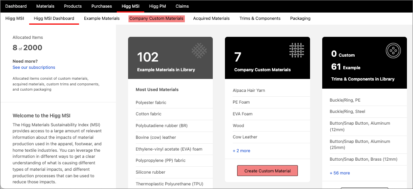Select the Higg MSI Dashboard tab
Screen dimensions: 413x189
(54, 18)
